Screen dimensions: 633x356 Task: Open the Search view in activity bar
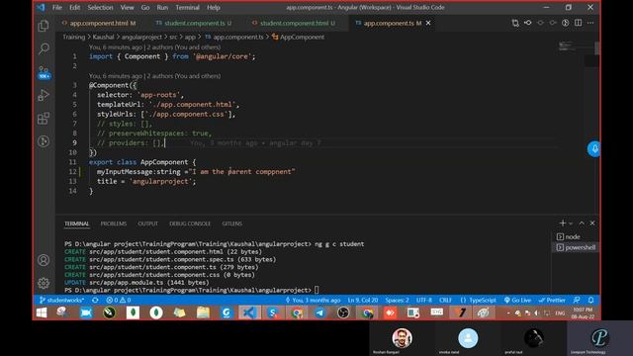pos(44,48)
